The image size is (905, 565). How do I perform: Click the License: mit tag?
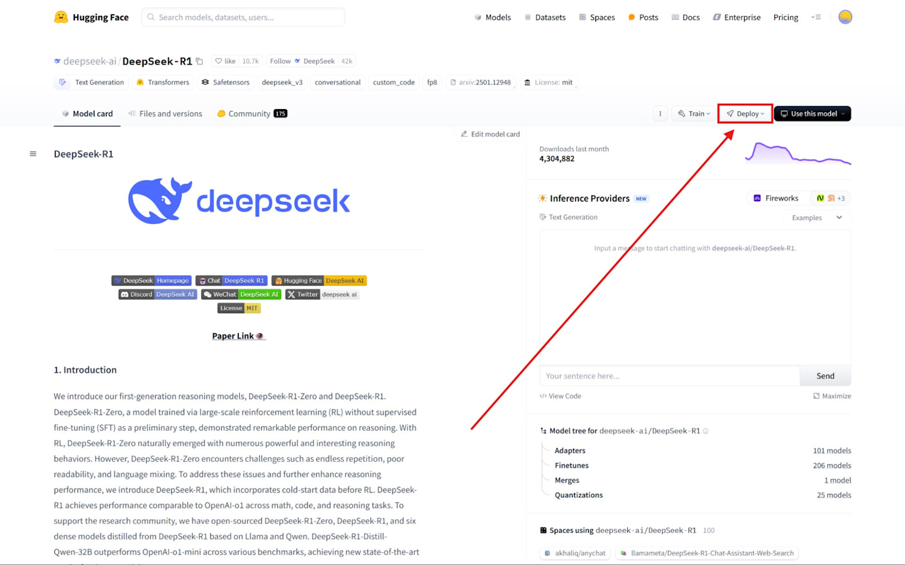(x=548, y=83)
